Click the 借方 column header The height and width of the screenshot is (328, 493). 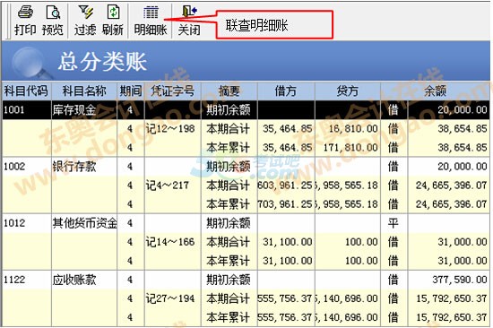[286, 91]
